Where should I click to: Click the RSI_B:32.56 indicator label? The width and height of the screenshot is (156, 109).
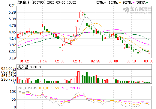coord(49,88)
